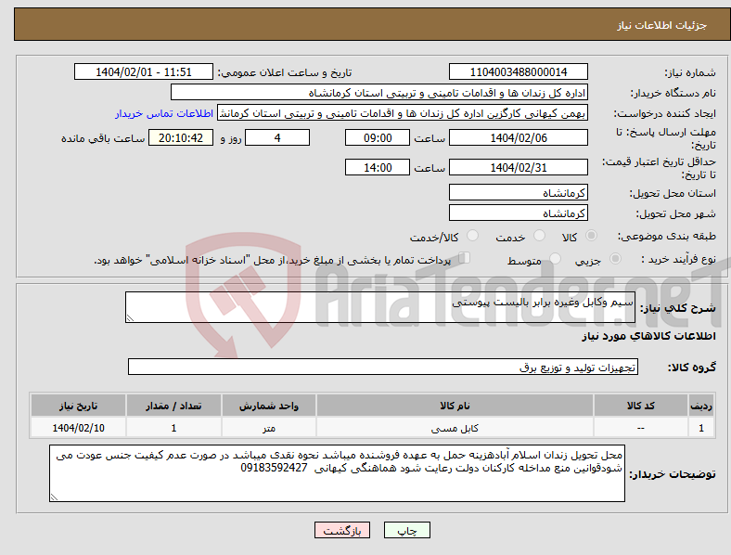This screenshot has width=731, height=555.
Task: Click the announcement date field 1404/02/01 - 11:51
Action: coord(144,71)
